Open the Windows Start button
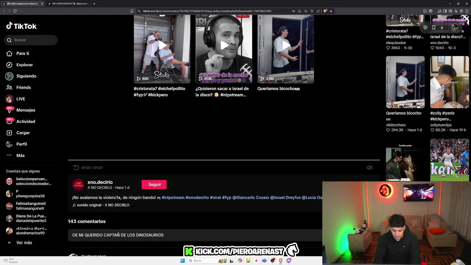471x265 pixels. point(183,261)
